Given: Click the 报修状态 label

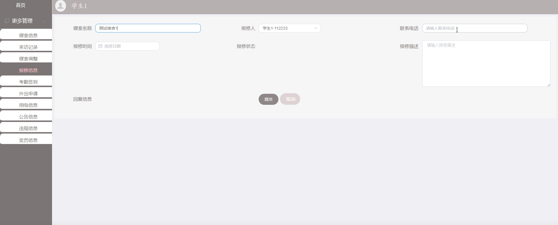Looking at the screenshot, I should click(x=246, y=46).
